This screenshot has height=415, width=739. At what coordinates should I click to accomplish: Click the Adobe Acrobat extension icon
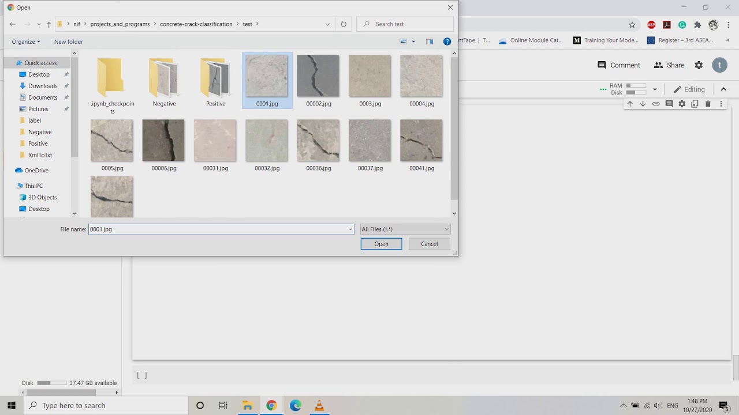click(x=667, y=25)
